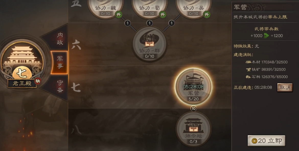
Task: Select the 协力-群 building node
Action: pyautogui.click(x=149, y=44)
